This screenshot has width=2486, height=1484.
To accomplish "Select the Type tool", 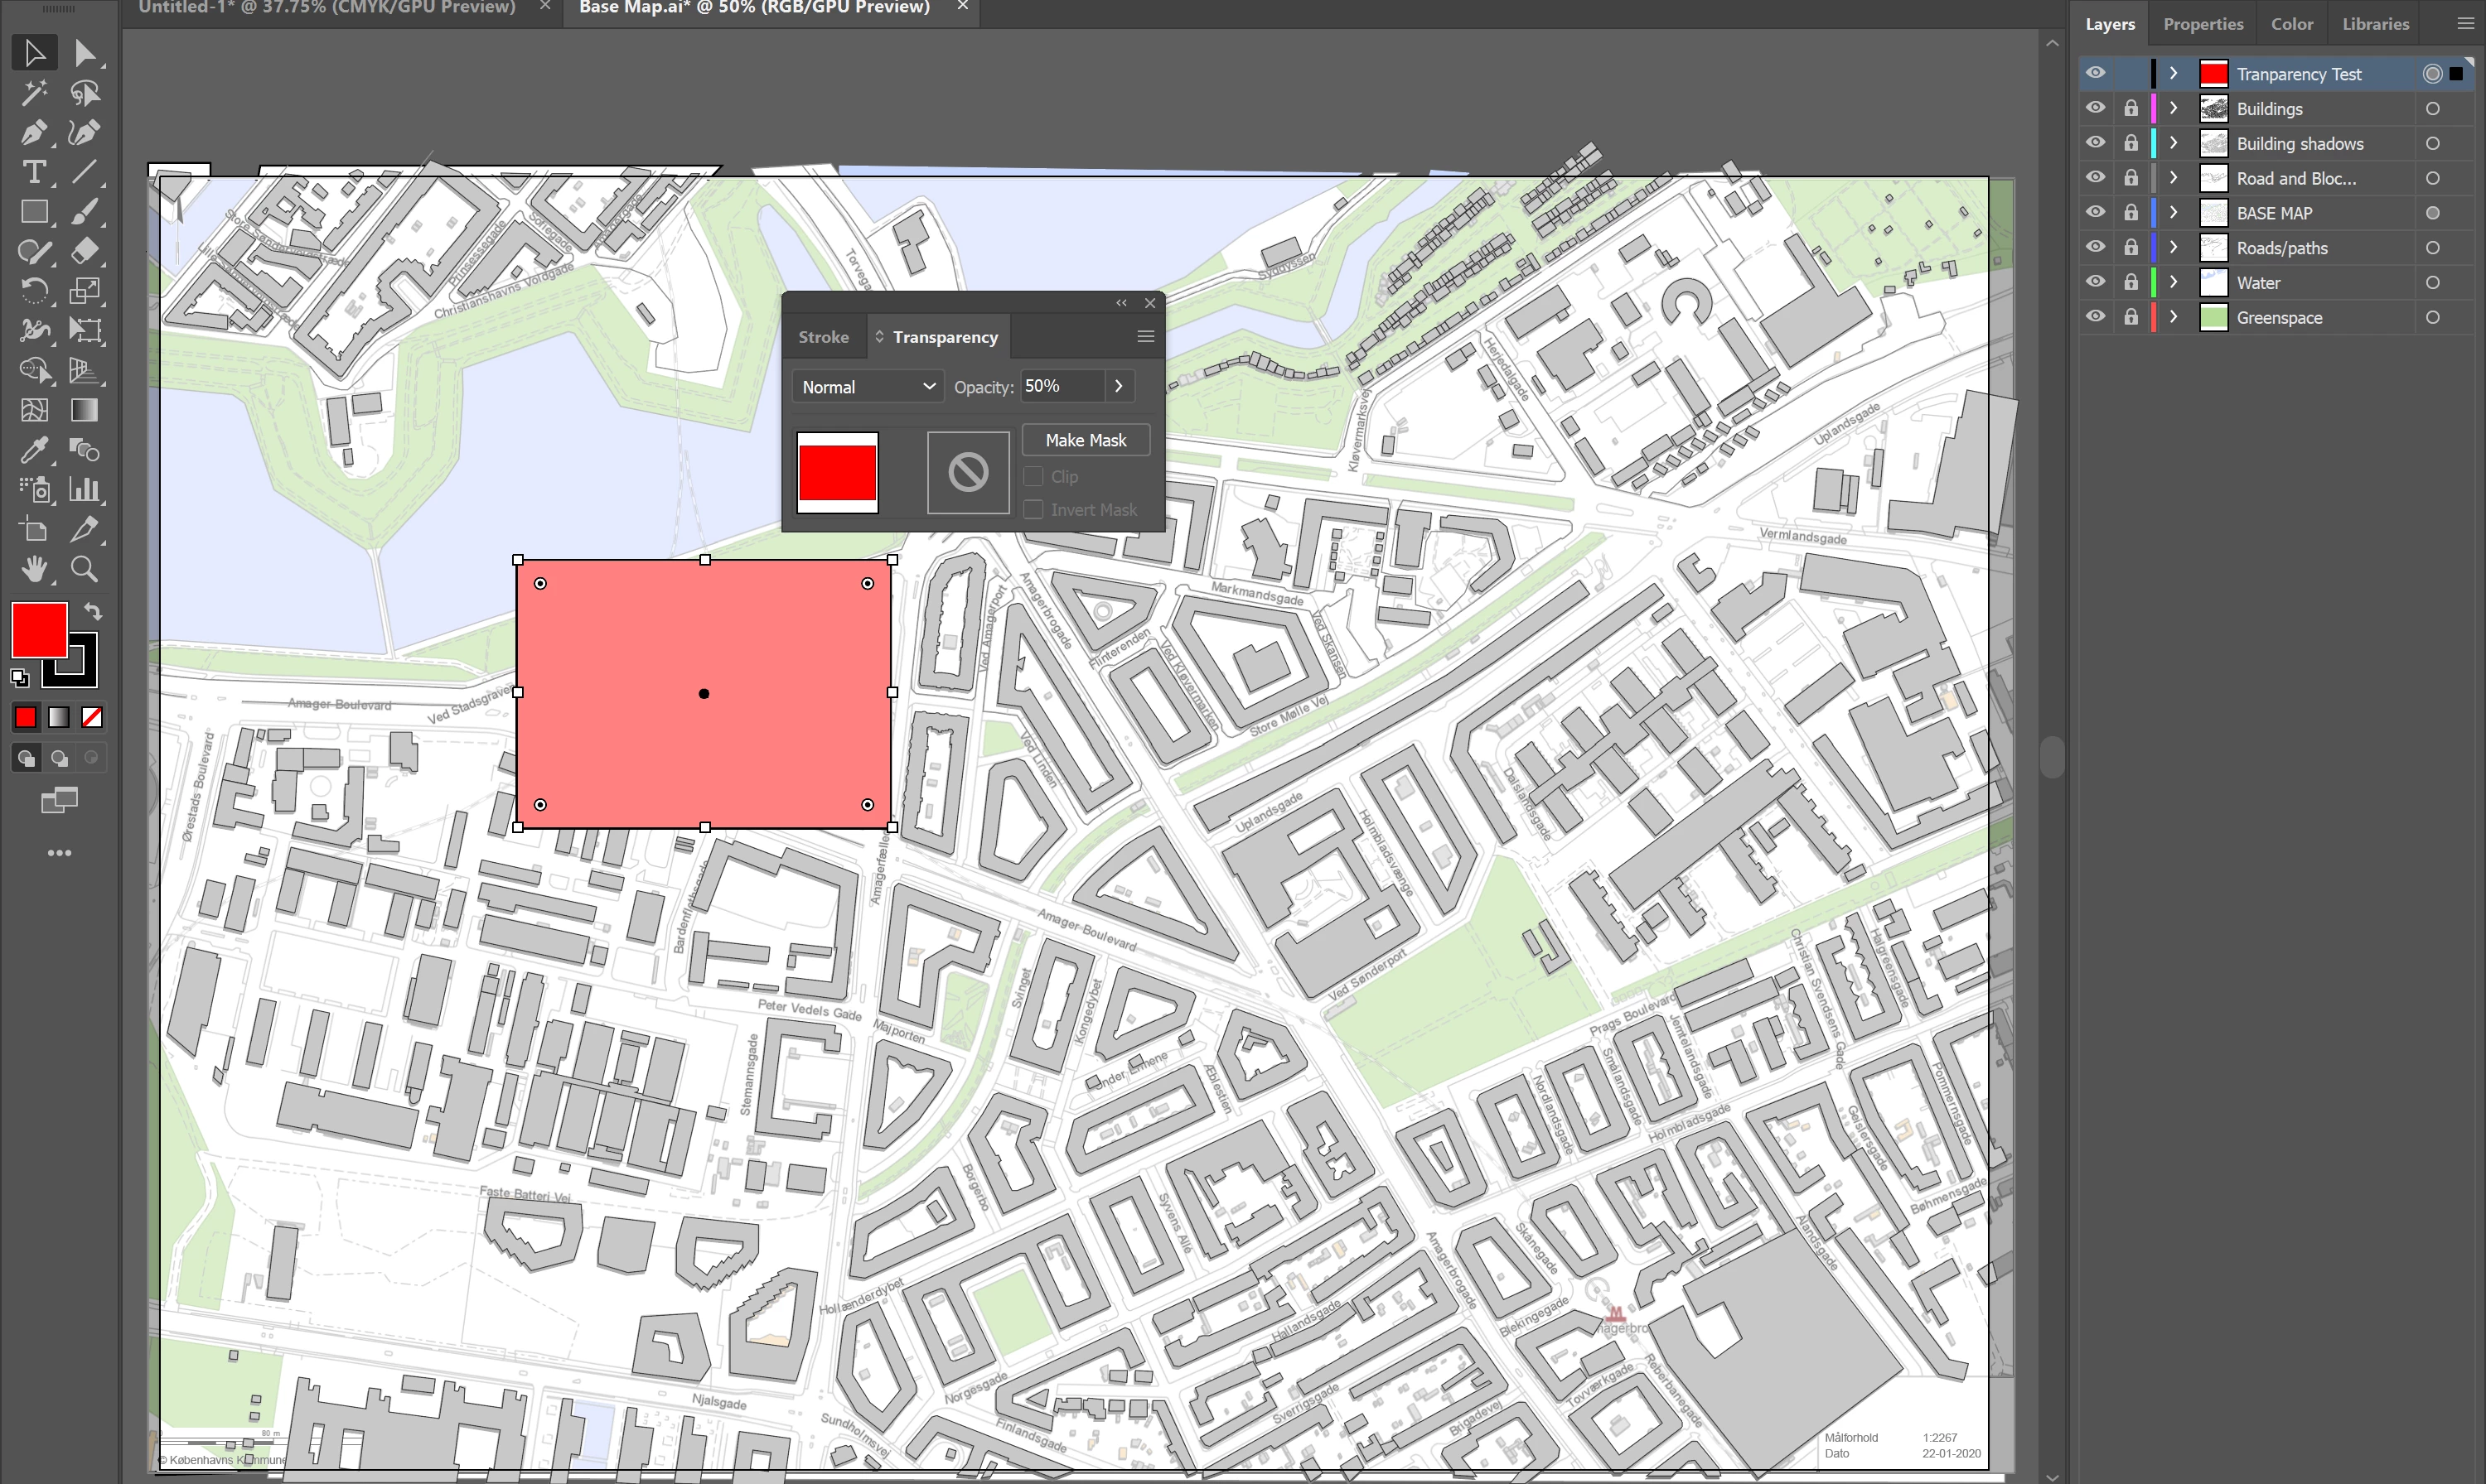I will coord(33,172).
